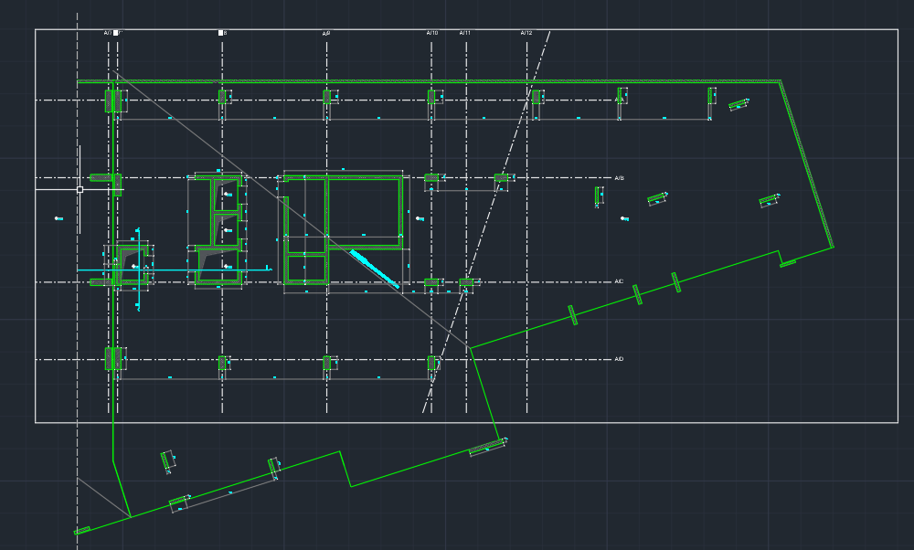
Task: Click the green column at A/10 and A/B intersection
Action: click(431, 178)
